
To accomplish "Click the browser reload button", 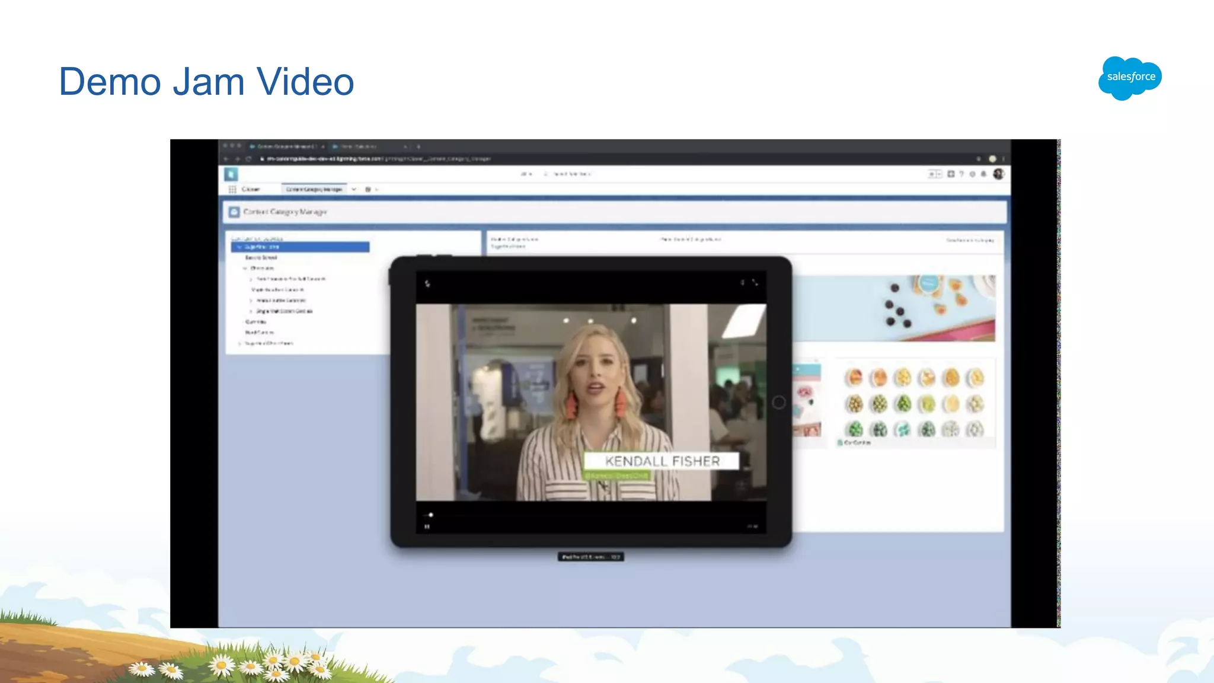I will 249,159.
